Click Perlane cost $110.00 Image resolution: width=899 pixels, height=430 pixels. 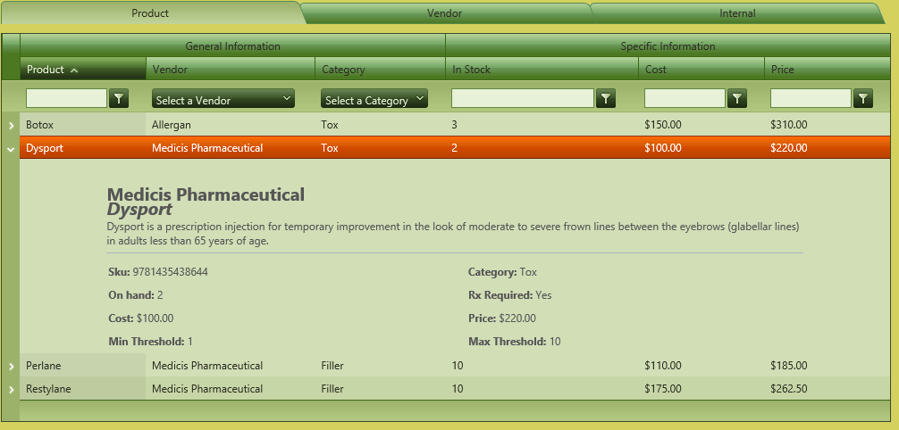pyautogui.click(x=663, y=366)
